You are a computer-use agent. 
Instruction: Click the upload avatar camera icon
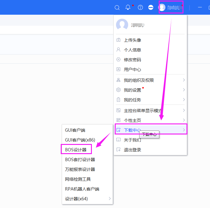pos(118,40)
